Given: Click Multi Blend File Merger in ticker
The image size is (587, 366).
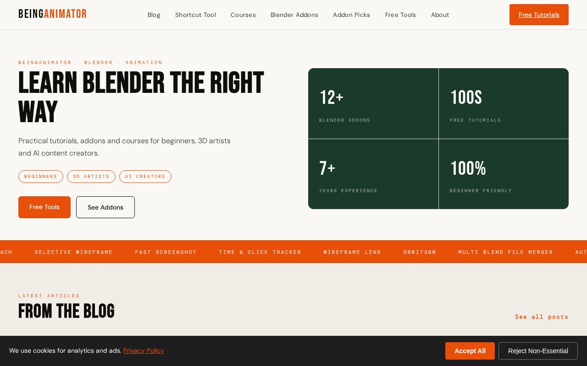Looking at the screenshot, I should tap(506, 252).
